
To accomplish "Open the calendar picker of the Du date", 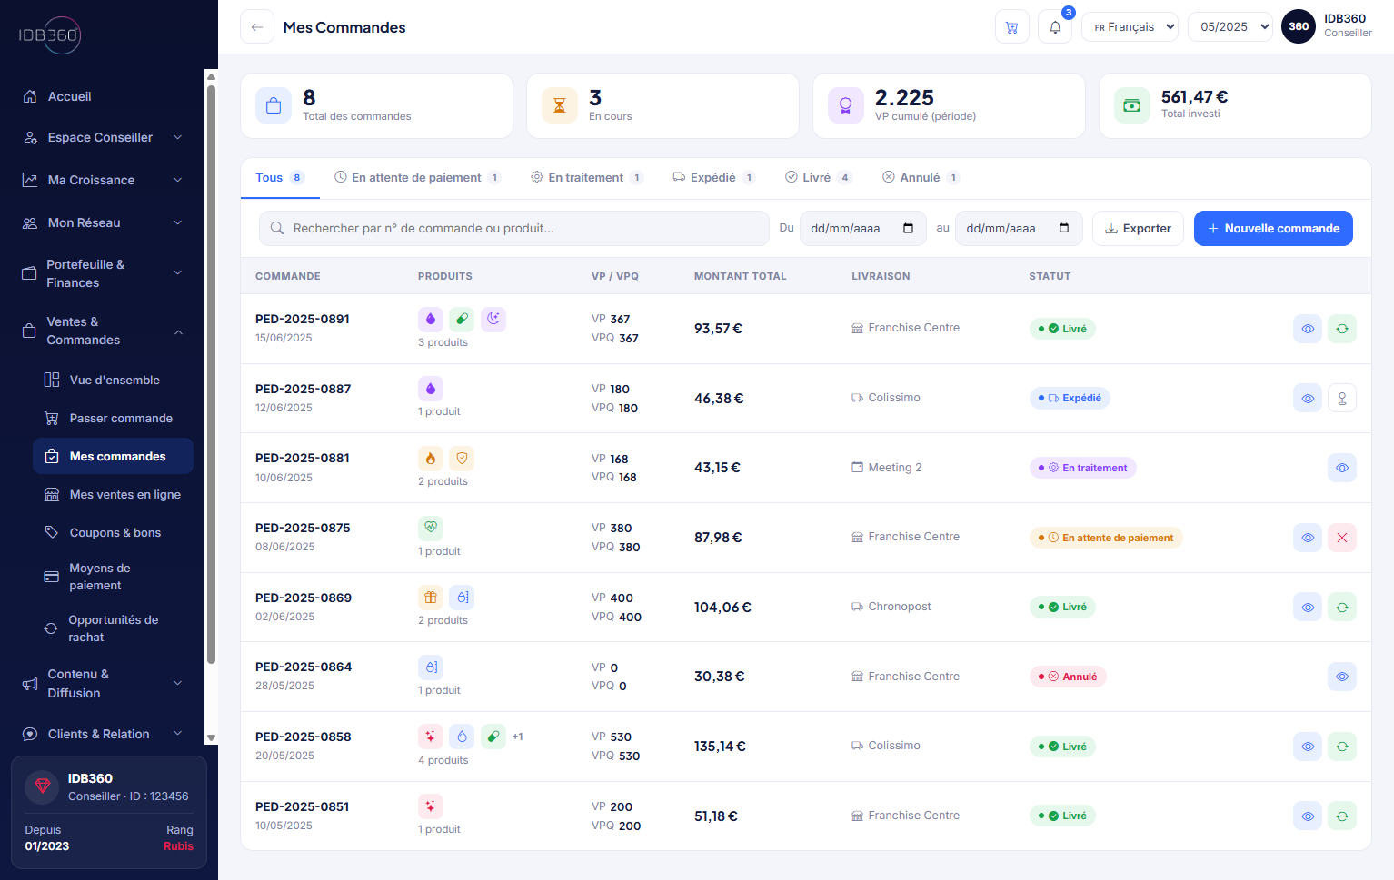I will 908,228.
